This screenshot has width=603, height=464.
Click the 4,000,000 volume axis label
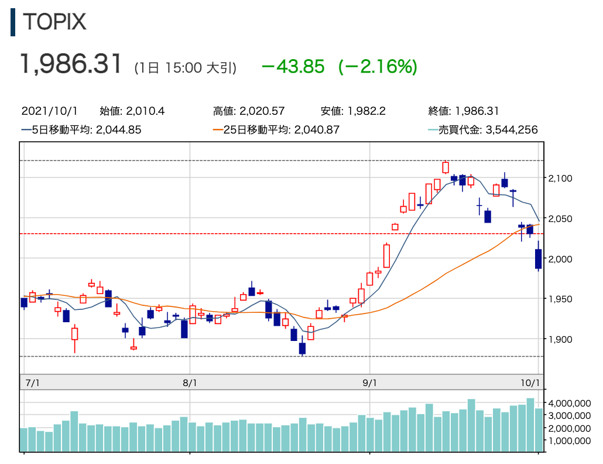point(570,403)
